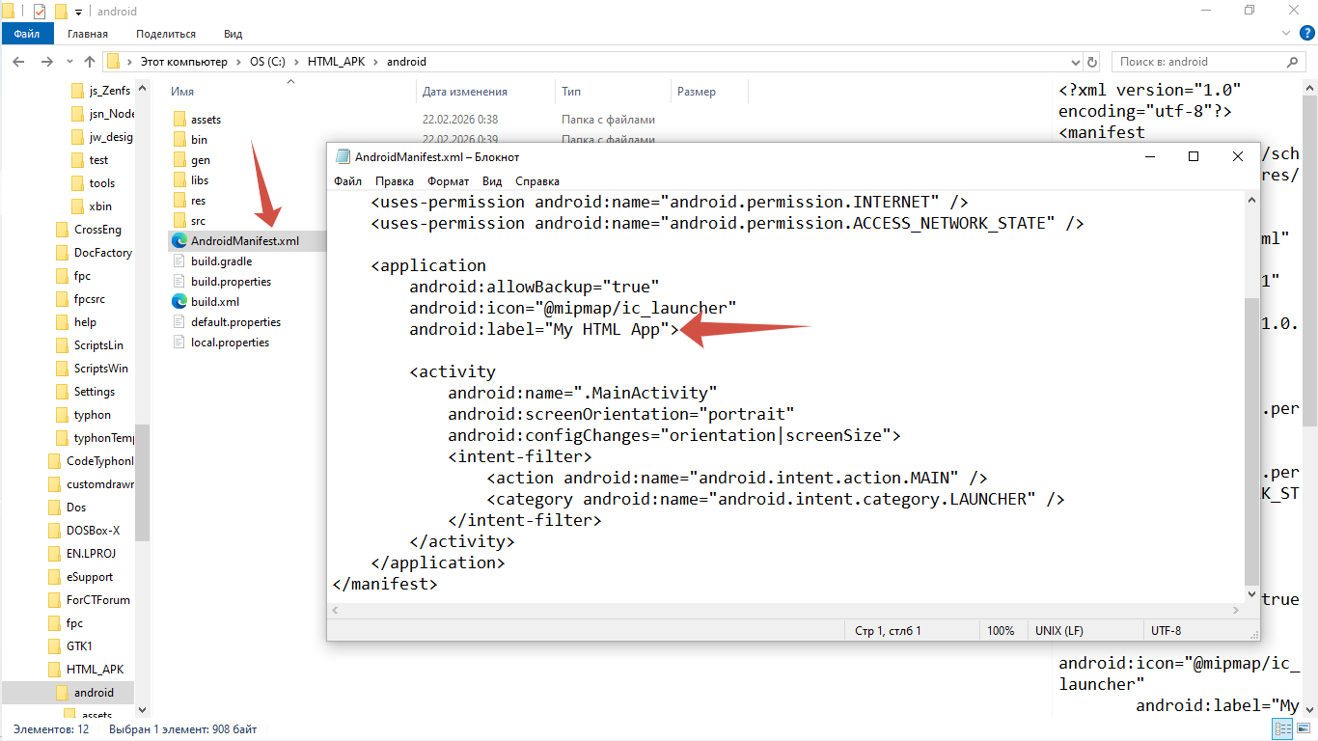
Task: Open the Customize Quick Access Toolbar dropdown
Action: point(78,12)
